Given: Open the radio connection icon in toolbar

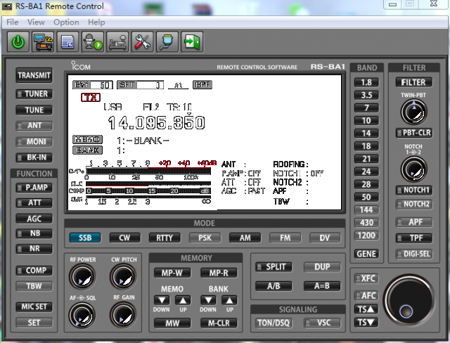Looking at the screenshot, I should tap(43, 42).
